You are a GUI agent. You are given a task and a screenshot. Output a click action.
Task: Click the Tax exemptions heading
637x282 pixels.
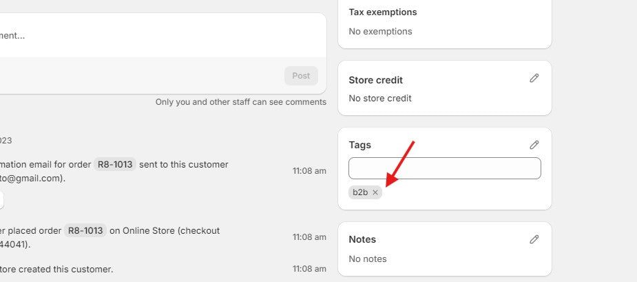coord(382,12)
